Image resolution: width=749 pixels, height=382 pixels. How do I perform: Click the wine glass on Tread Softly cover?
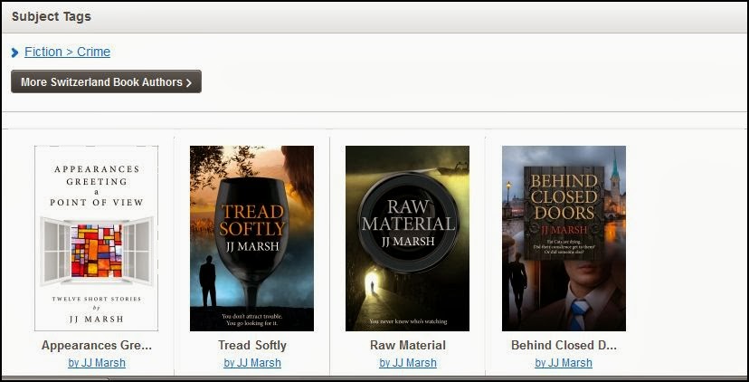coord(252,226)
